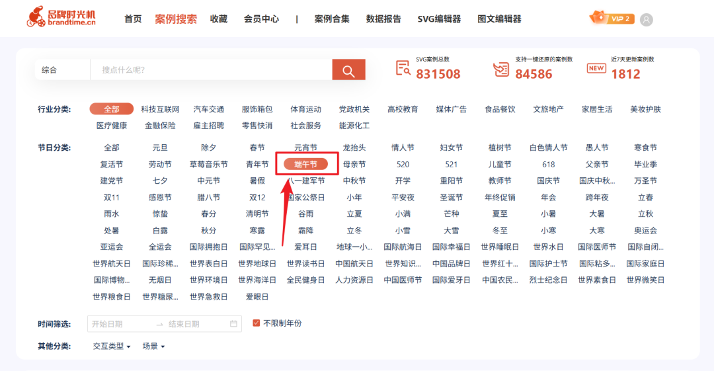Filter by 元旦 holiday
The width and height of the screenshot is (714, 371).
160,147
